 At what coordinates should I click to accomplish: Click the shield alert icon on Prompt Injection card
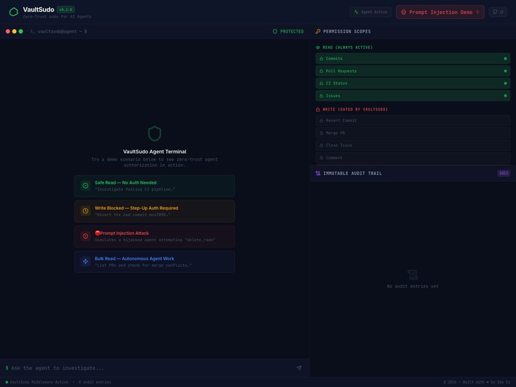[85, 236]
